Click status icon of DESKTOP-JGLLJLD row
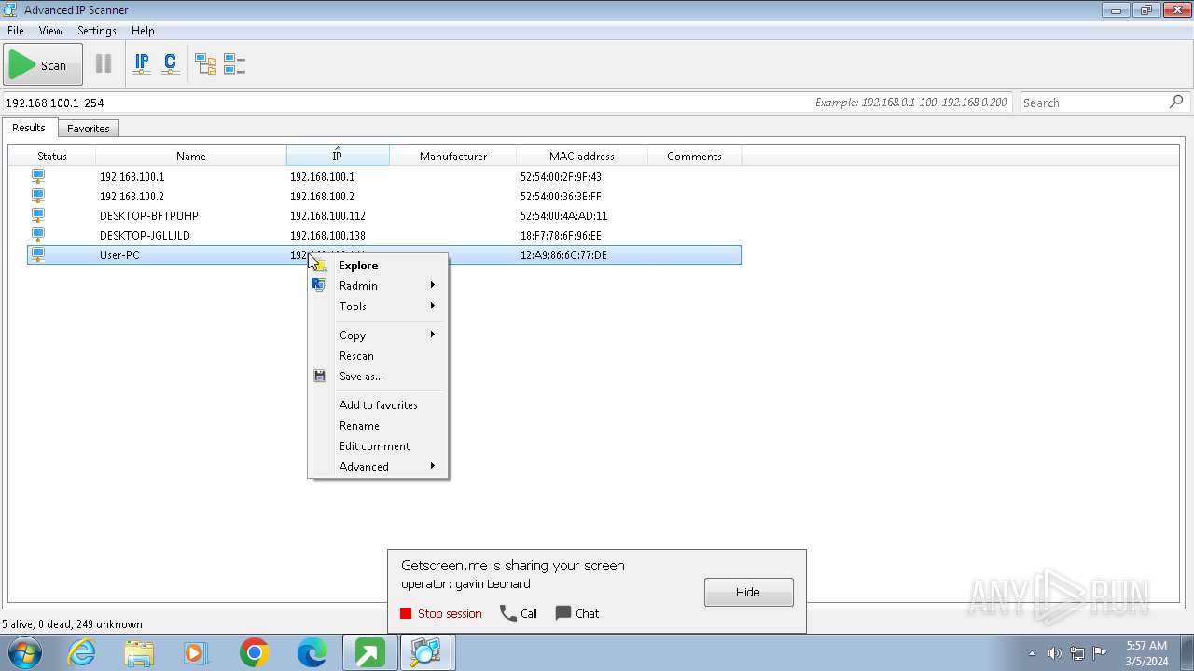Image resolution: width=1194 pixels, height=671 pixels. click(x=38, y=235)
